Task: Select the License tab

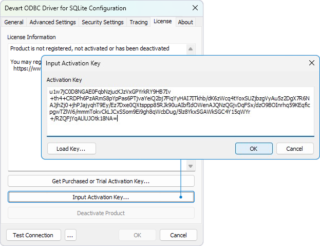Action: pos(163,22)
